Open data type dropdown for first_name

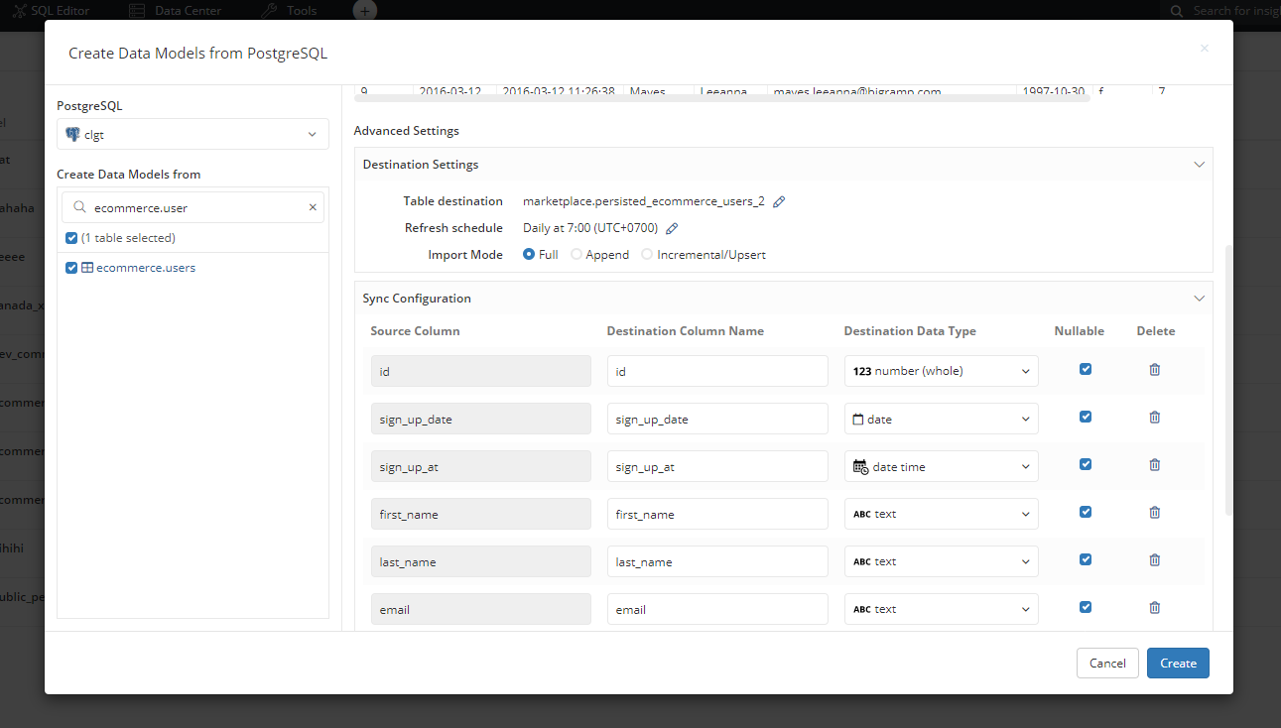942,514
